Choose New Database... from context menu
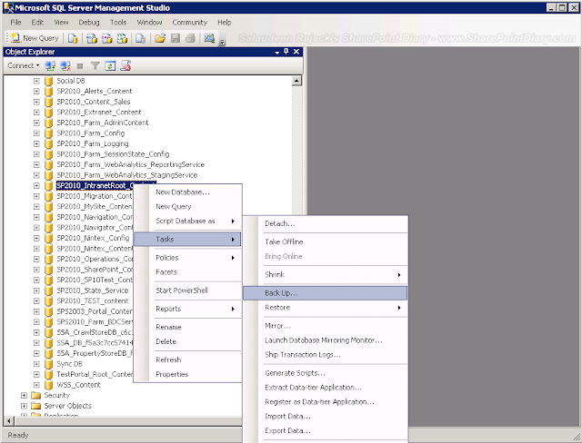Screen dimensions: 582x443 point(187,192)
